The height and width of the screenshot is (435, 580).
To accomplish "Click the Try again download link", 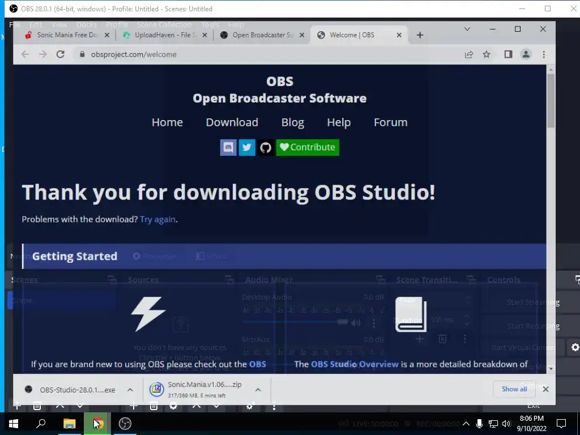I will click(157, 219).
